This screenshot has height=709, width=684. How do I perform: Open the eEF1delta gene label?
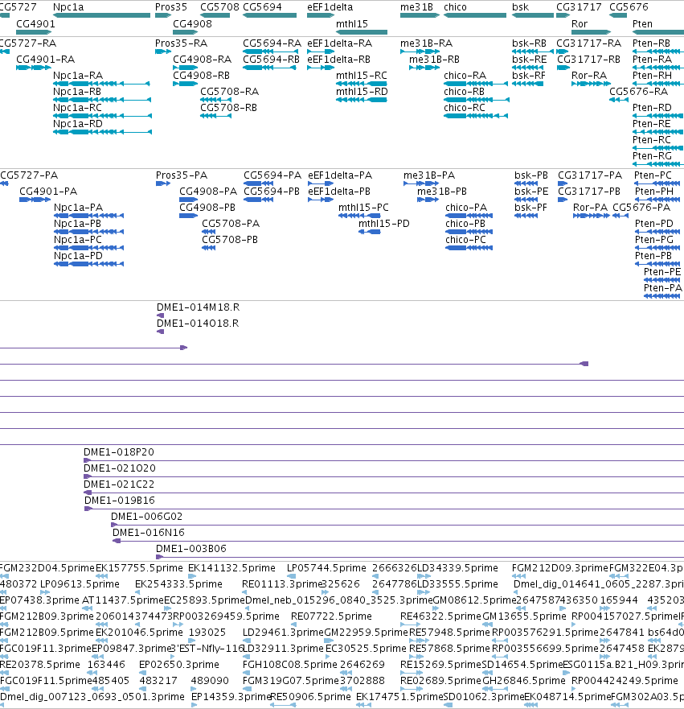click(330, 7)
